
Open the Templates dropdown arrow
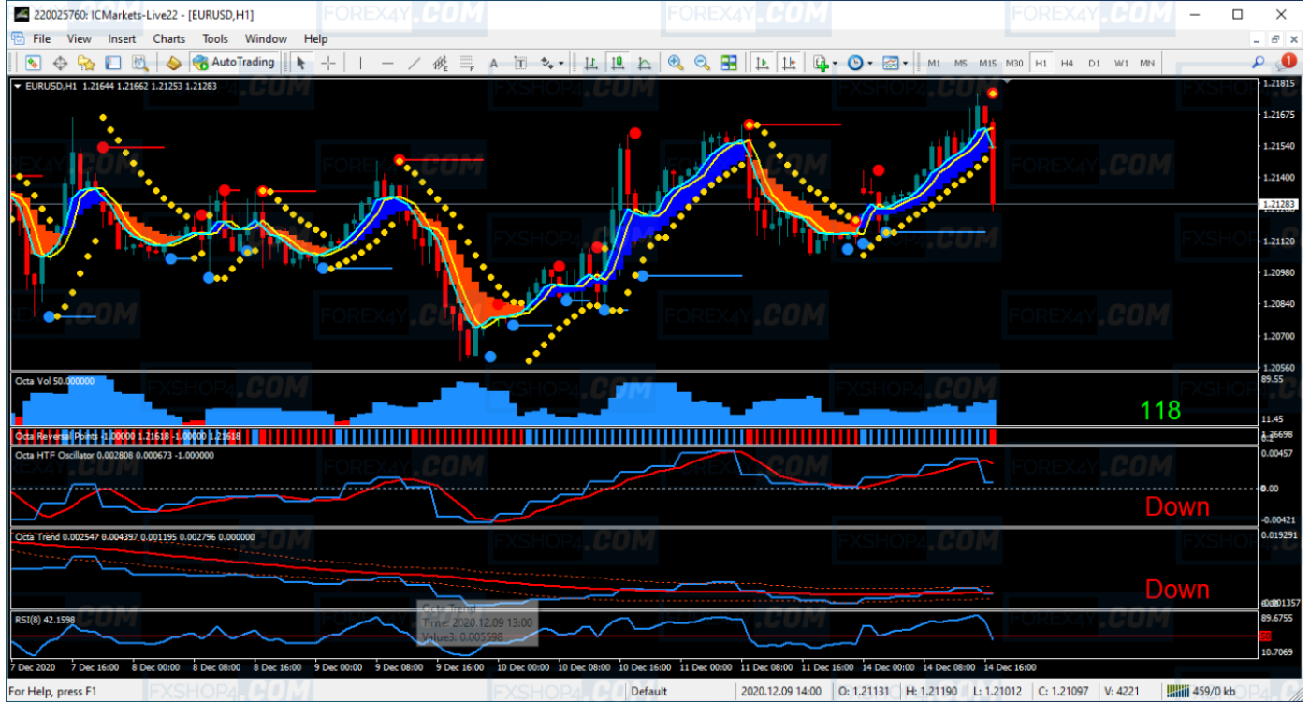[x=905, y=64]
